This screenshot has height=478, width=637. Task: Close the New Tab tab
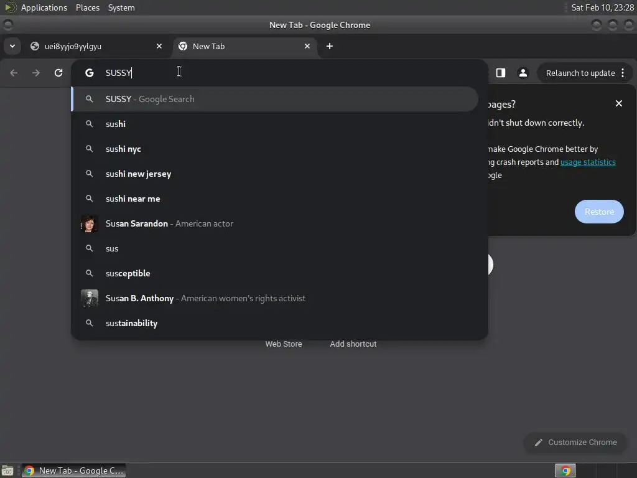307,46
